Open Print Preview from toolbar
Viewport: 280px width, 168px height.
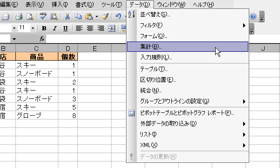[30, 16]
